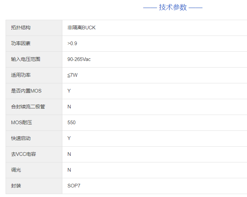Click the 非隔离BUCK value
This screenshot has width=247, height=197.
[81, 28]
